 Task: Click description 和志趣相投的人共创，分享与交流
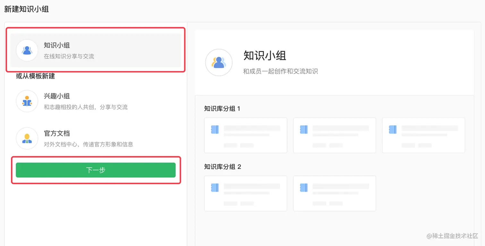[x=86, y=107]
